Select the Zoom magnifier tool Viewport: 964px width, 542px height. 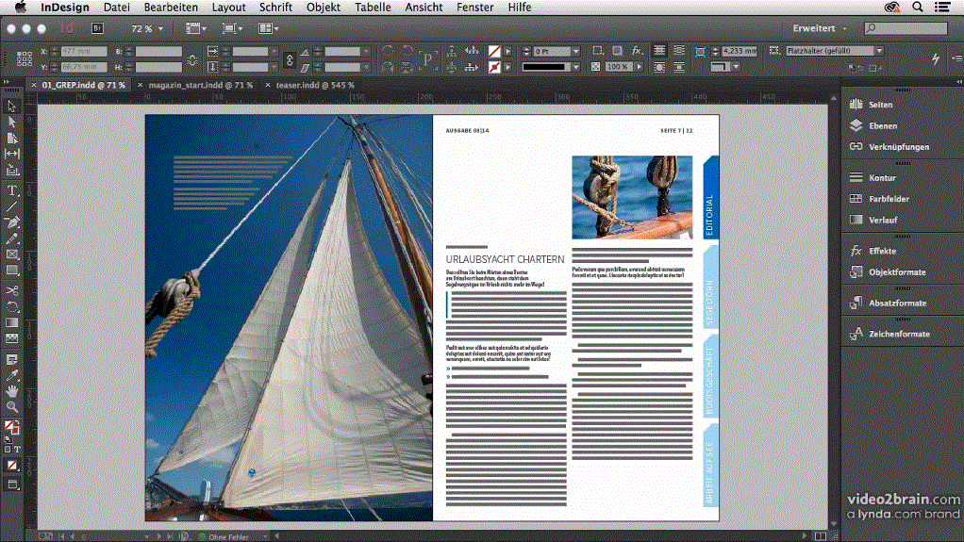pyautogui.click(x=12, y=406)
